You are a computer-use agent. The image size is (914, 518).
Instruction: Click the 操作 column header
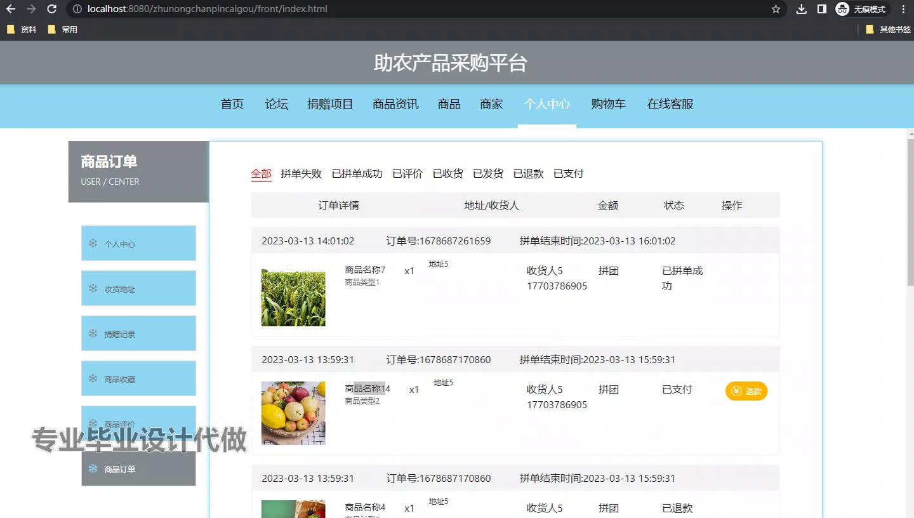pos(732,205)
